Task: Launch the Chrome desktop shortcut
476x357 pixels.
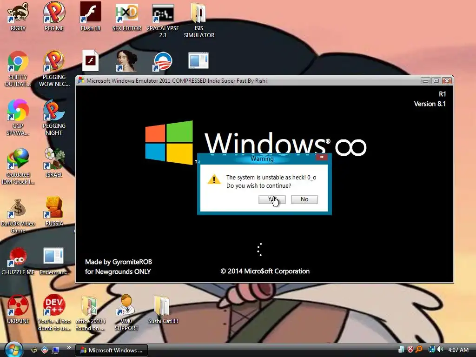Action: [x=18, y=69]
